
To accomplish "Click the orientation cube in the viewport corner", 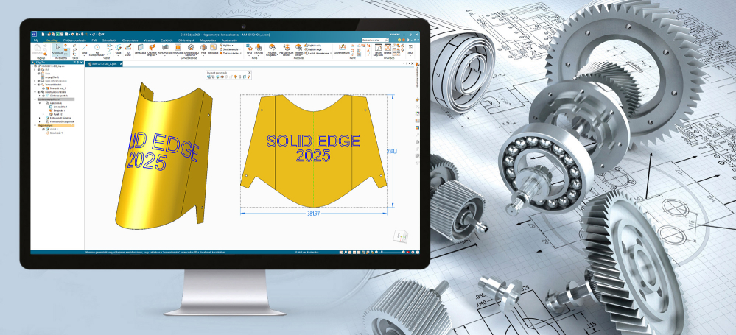I will coord(400,236).
